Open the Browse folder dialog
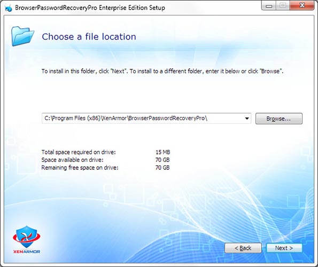Image resolution: width=318 pixels, height=267 pixels. tap(278, 119)
